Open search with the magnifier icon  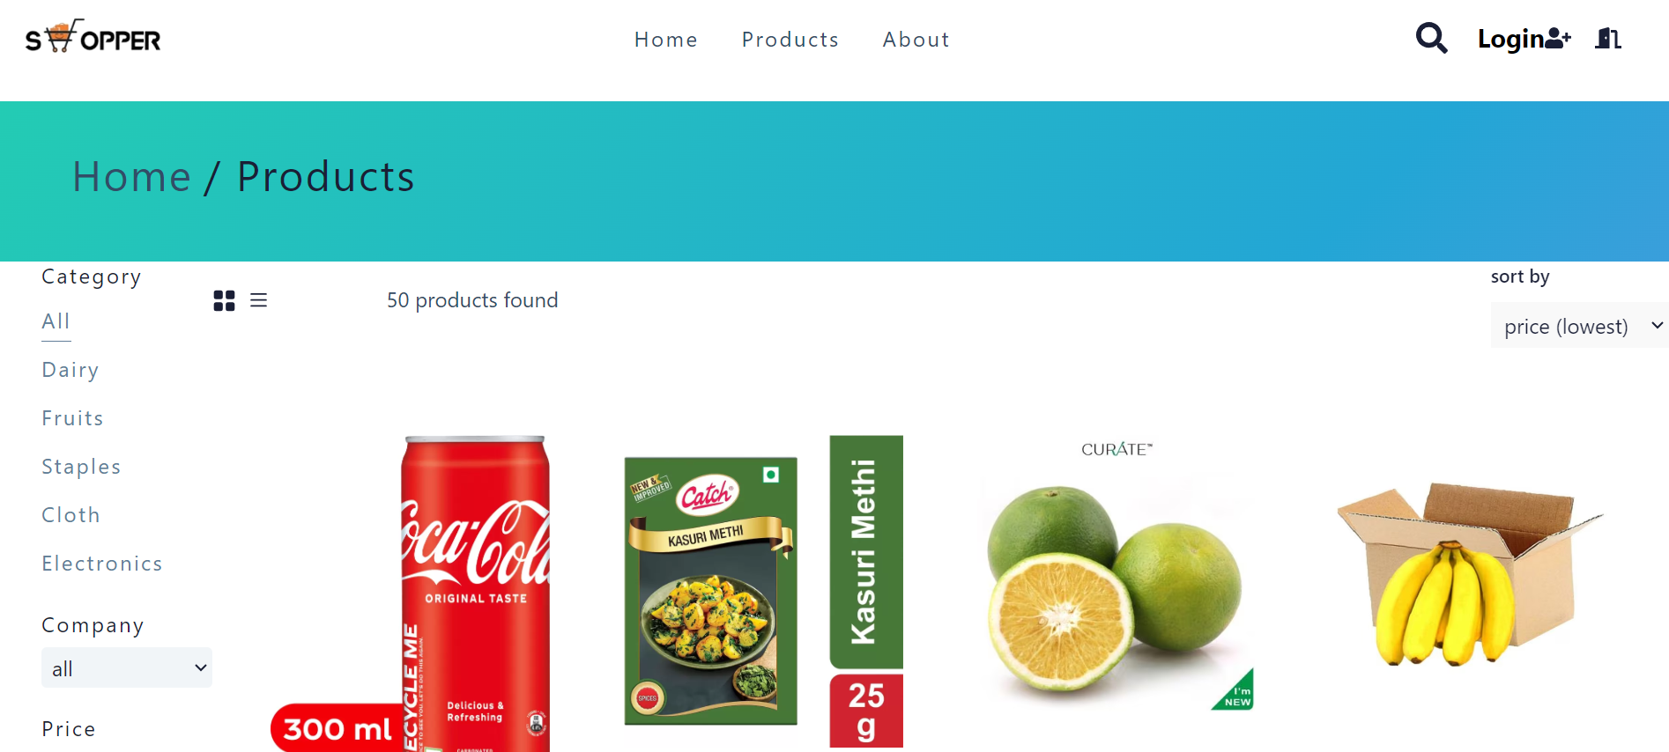click(1431, 38)
